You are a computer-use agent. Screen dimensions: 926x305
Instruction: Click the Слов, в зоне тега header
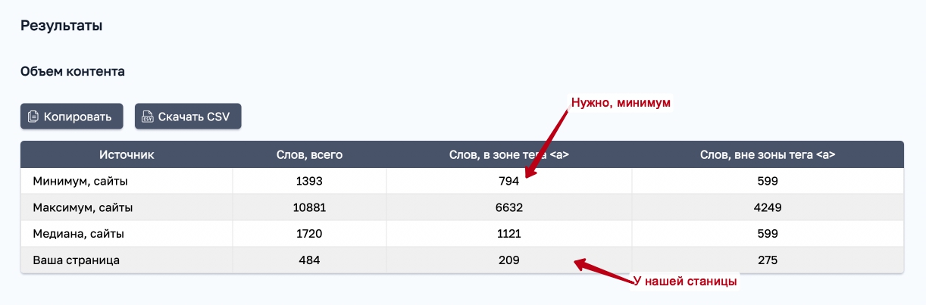click(509, 154)
